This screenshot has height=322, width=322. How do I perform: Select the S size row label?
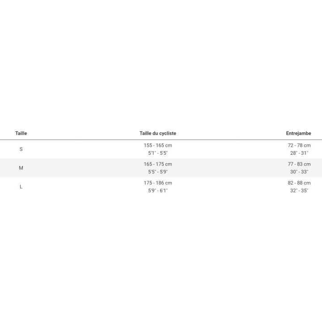tap(21, 149)
